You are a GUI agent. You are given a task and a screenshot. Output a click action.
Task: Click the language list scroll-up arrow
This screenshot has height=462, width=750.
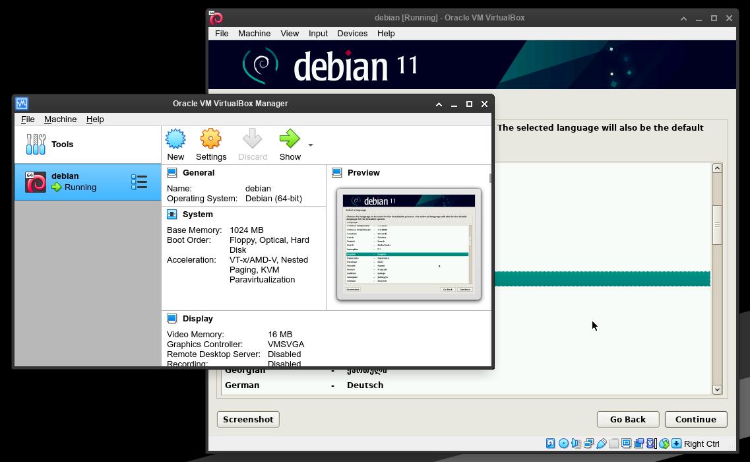(716, 168)
